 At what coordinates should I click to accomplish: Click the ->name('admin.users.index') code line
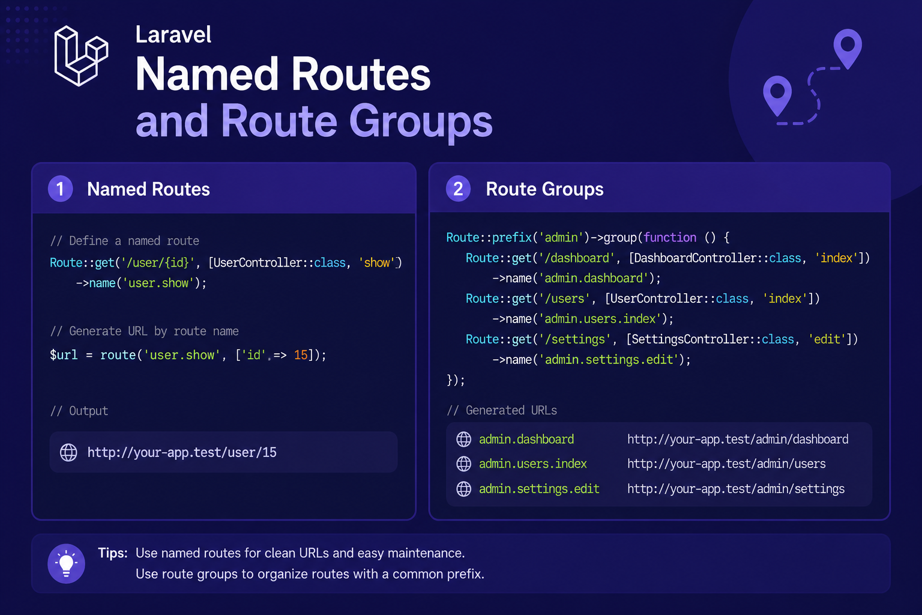click(x=583, y=319)
